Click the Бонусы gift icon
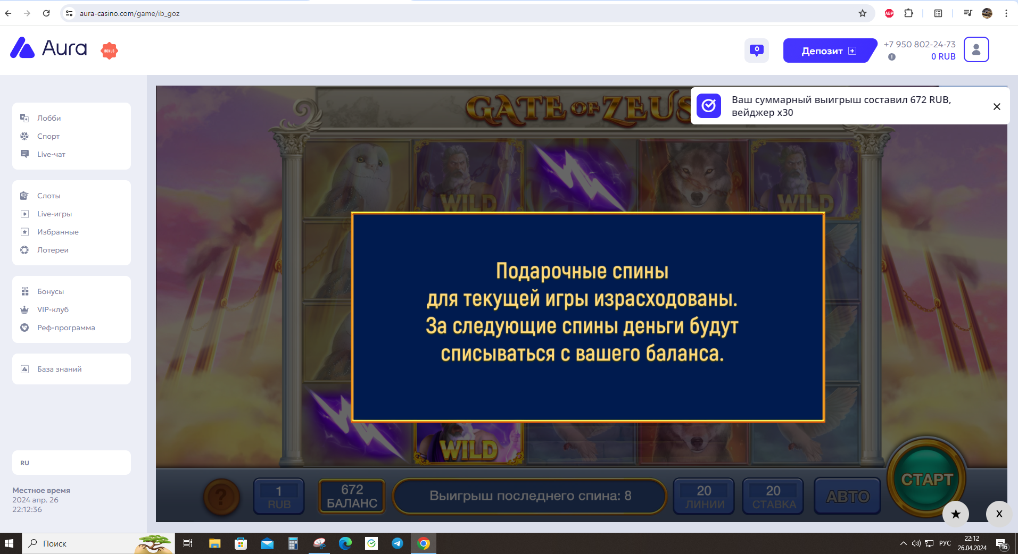Image resolution: width=1018 pixels, height=554 pixels. [x=24, y=291]
